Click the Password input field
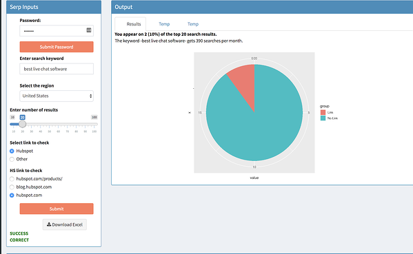The height and width of the screenshot is (254, 413). (57, 31)
